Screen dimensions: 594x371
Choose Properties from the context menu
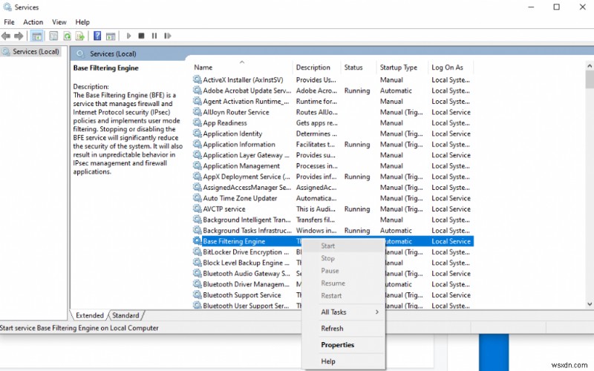(337, 345)
